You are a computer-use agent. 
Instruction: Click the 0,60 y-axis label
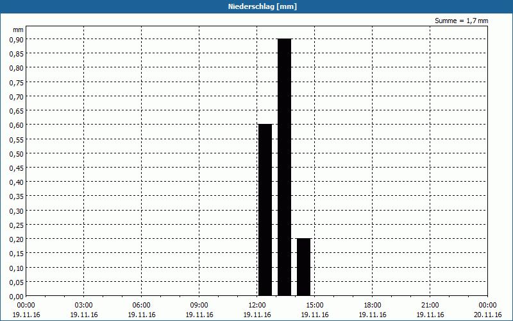click(17, 125)
